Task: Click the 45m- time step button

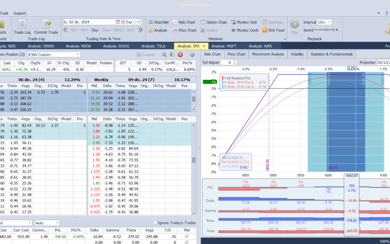Action: pyautogui.click(x=84, y=30)
